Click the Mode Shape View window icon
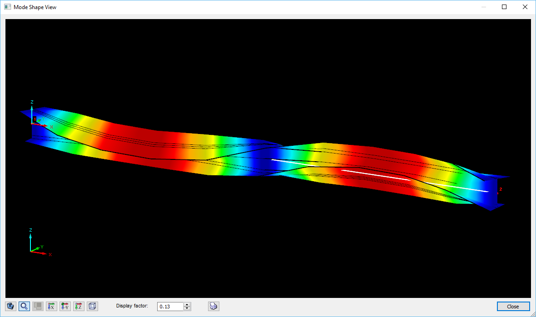The height and width of the screenshot is (317, 536). click(7, 7)
